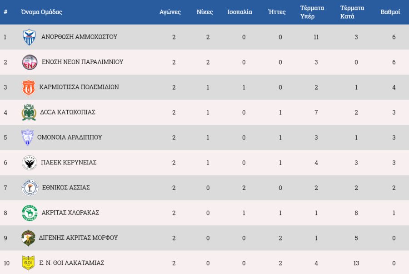Click the Digenis Akritas Morfou crest
The image size is (409, 274).
(x=28, y=238)
